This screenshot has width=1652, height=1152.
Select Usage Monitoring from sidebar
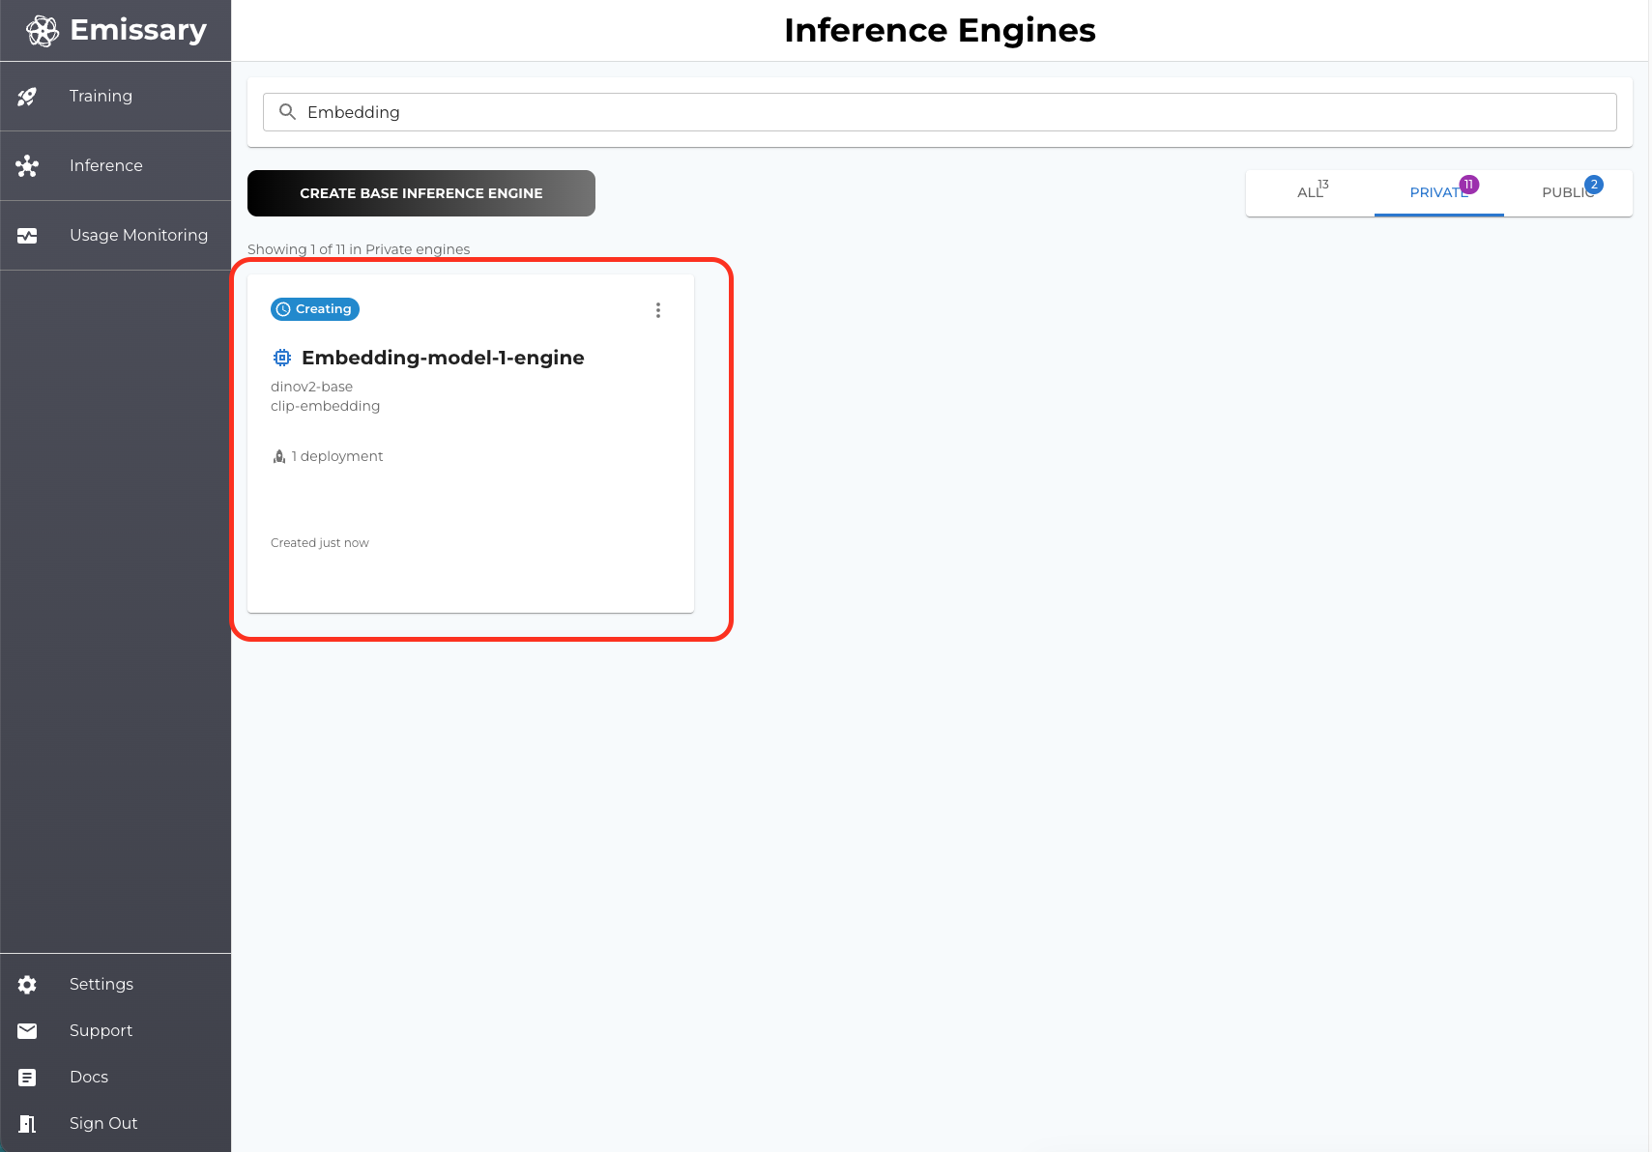[x=138, y=234]
